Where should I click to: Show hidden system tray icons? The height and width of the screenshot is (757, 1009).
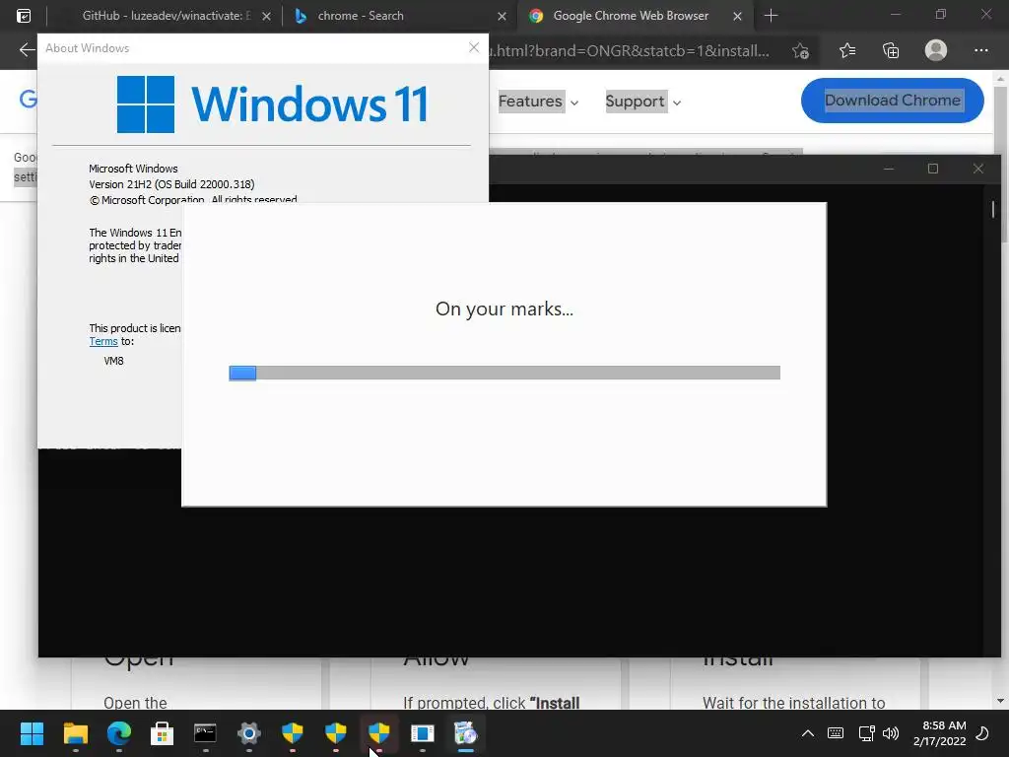808,733
